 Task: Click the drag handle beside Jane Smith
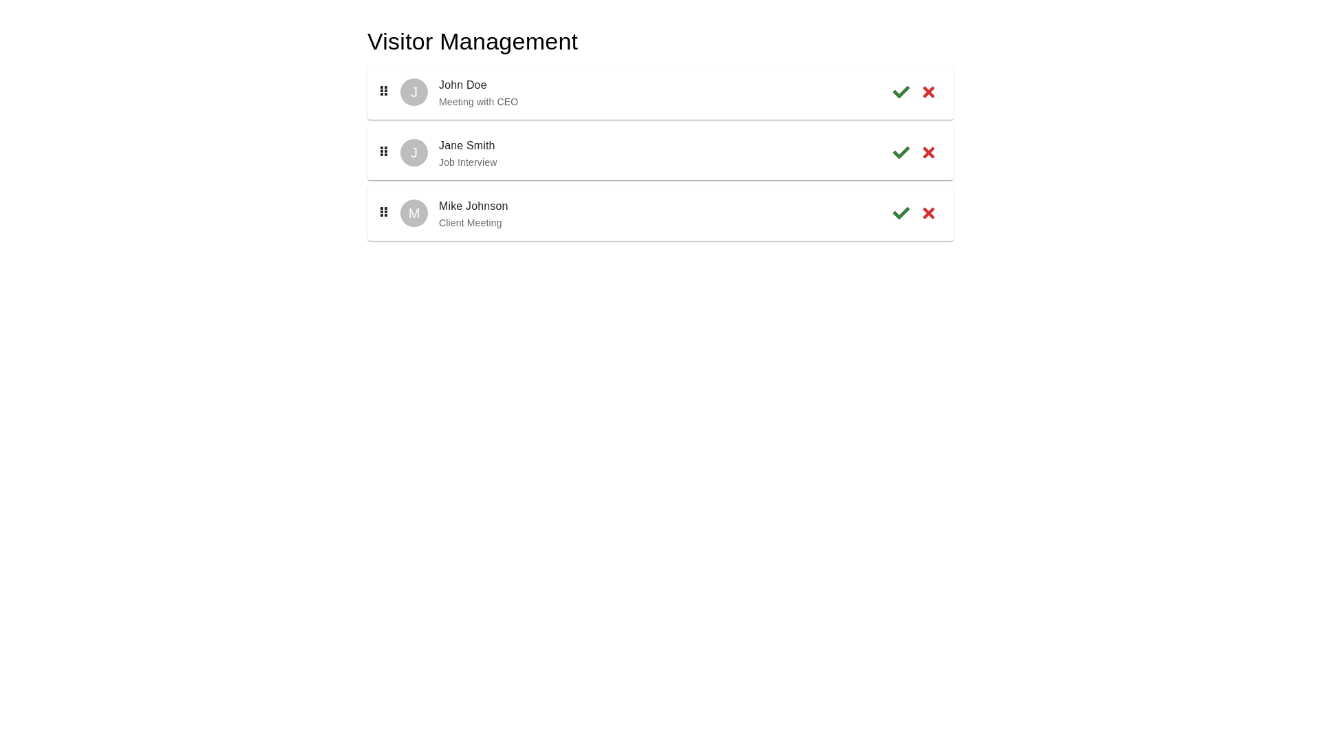[x=384, y=151]
